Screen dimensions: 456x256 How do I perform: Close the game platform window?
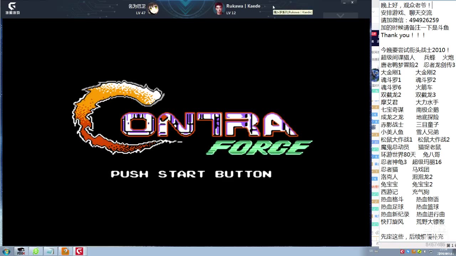pyautogui.click(x=352, y=2)
